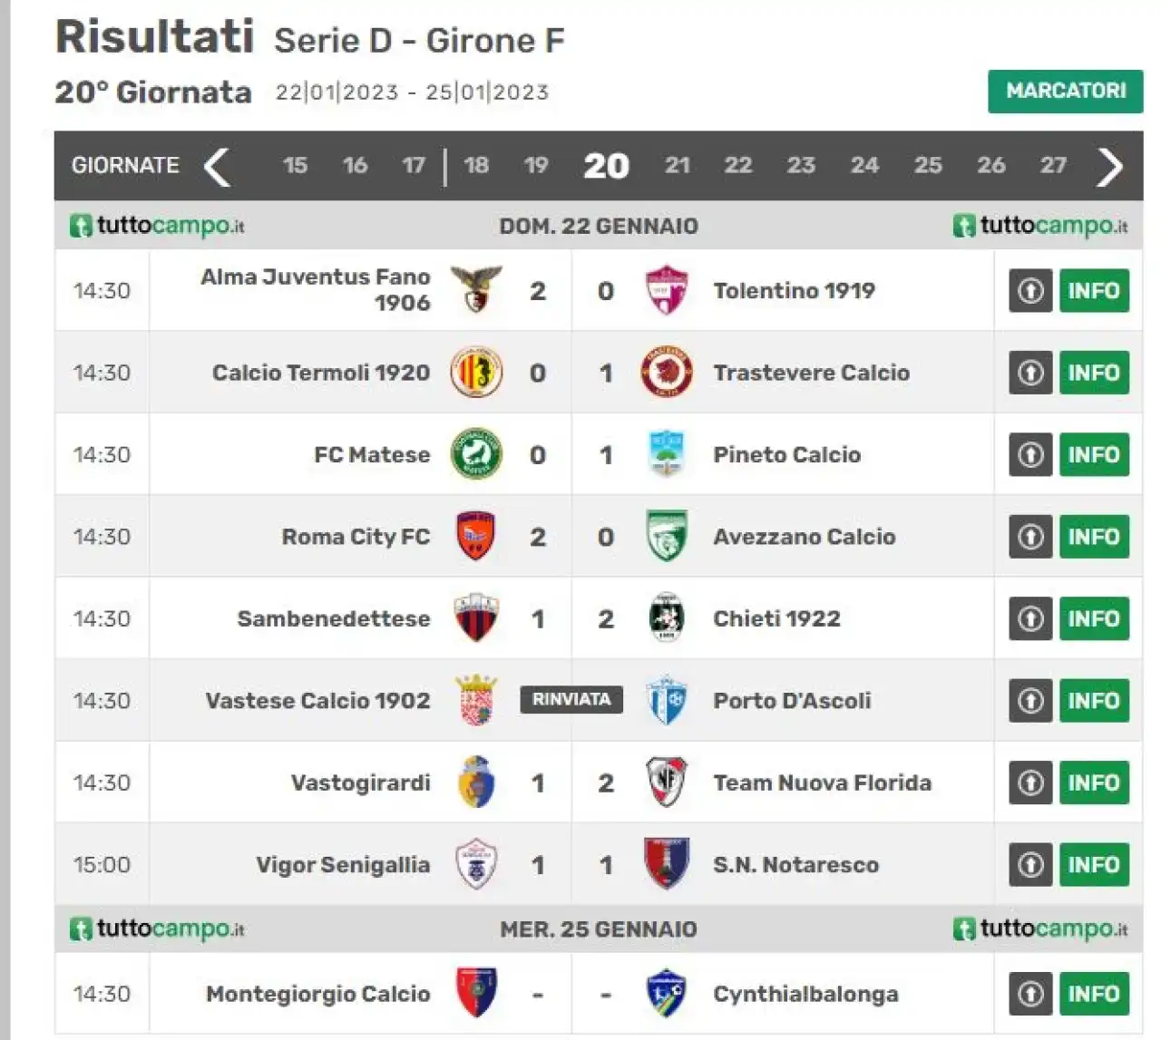
Task: Open the FC Matese green crest
Action: pyautogui.click(x=476, y=454)
